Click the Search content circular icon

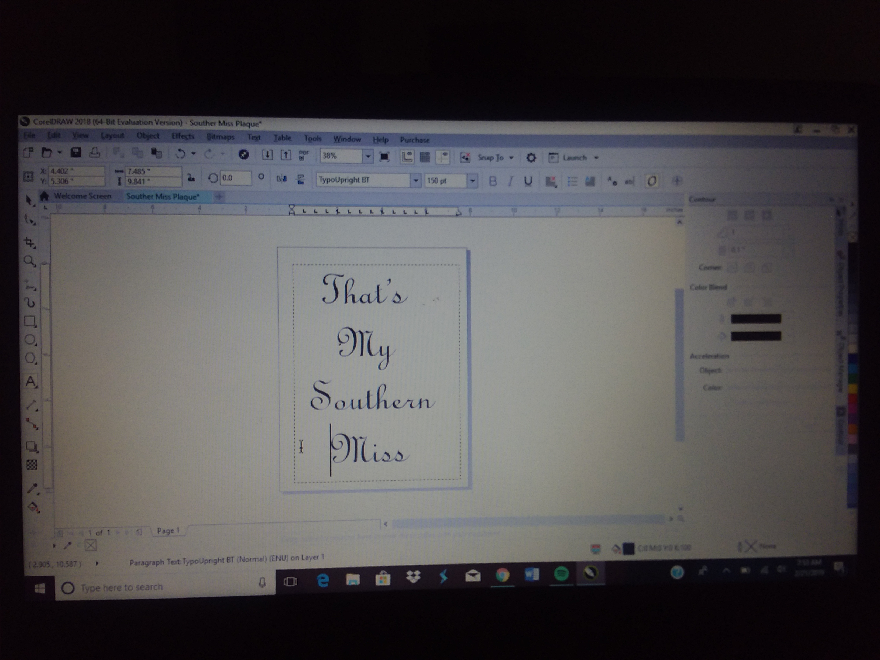point(244,154)
